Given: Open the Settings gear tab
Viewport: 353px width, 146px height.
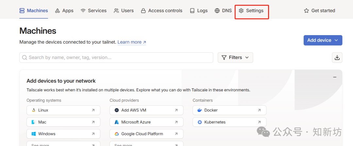Looking at the screenshot, I should tap(251, 11).
